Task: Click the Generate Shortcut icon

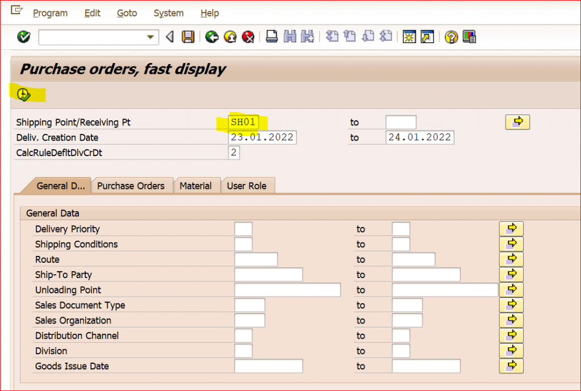Action: [x=427, y=37]
